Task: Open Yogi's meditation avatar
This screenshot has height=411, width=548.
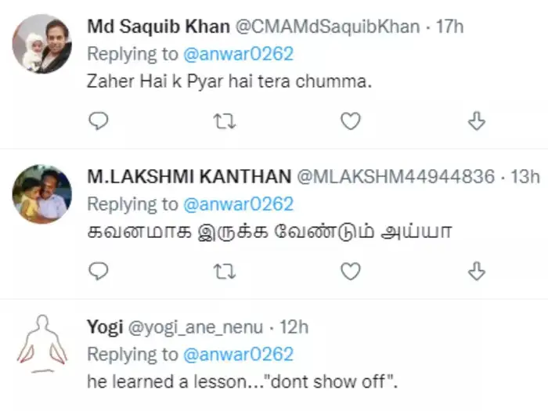Action: pyautogui.click(x=42, y=343)
